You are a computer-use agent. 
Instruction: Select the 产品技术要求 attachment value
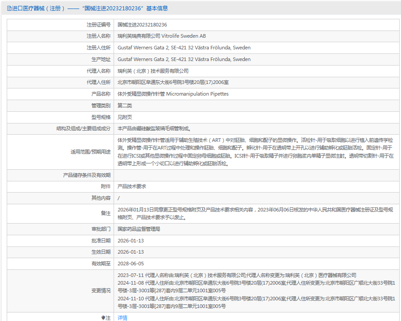132,186
